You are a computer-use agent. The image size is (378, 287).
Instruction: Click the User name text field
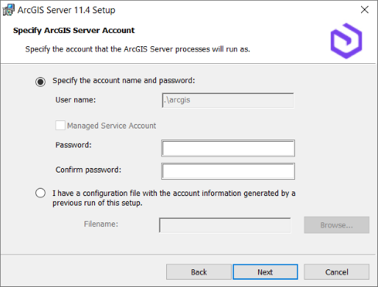(228, 101)
